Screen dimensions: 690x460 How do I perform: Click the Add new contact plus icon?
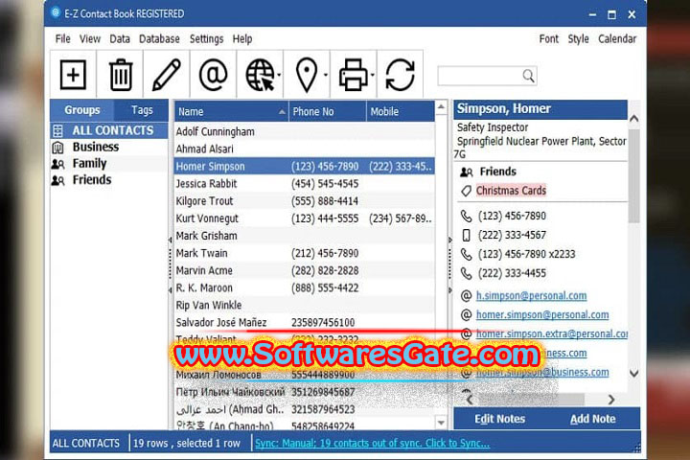click(x=73, y=75)
